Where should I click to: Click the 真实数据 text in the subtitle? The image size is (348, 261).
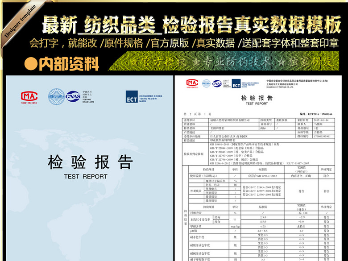[x=215, y=44]
